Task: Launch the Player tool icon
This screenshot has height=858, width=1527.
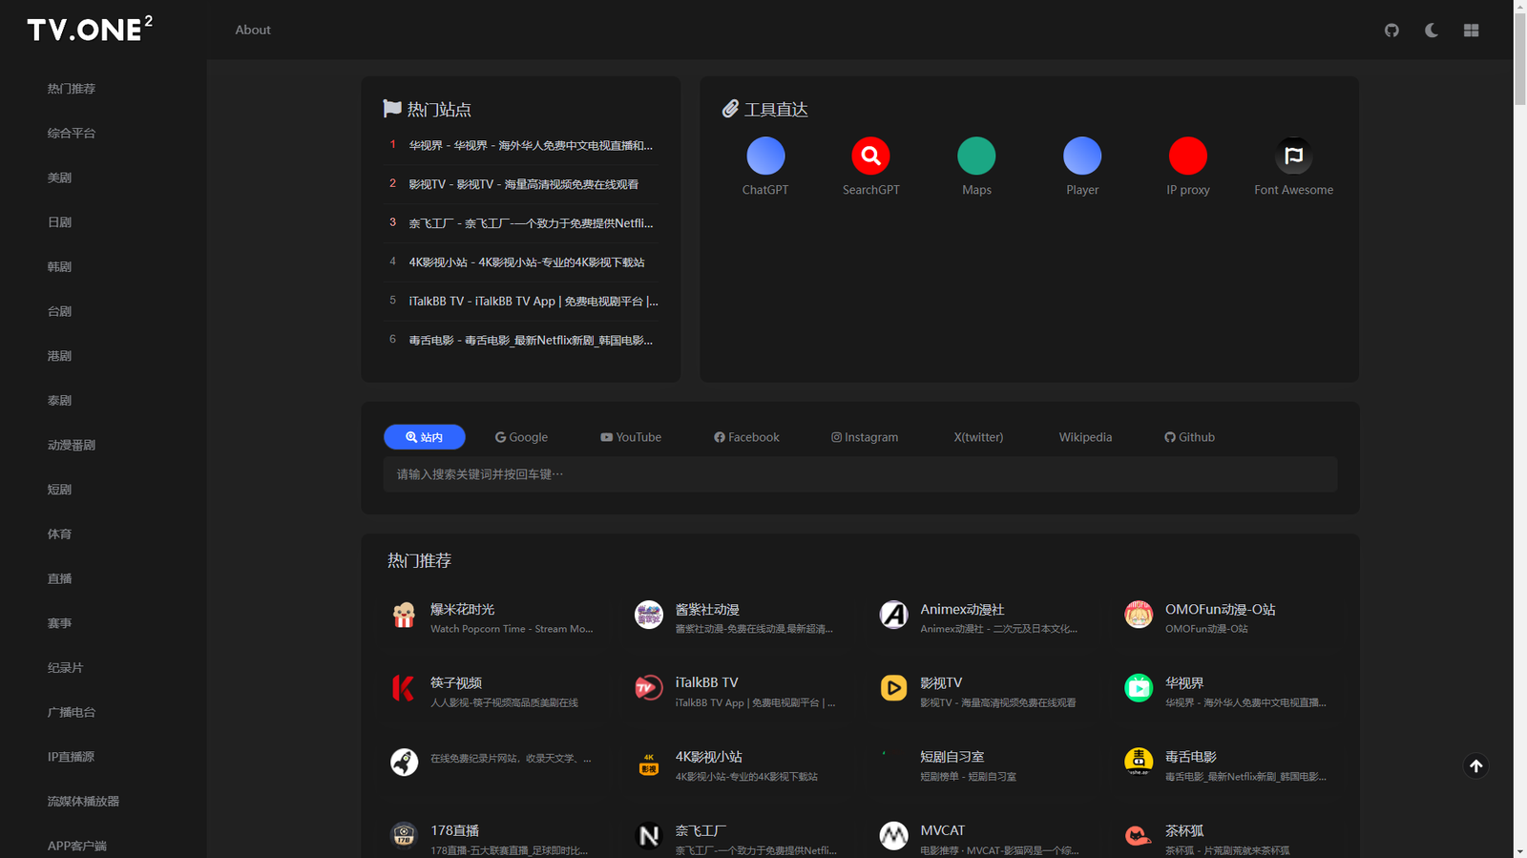Action: [1082, 156]
